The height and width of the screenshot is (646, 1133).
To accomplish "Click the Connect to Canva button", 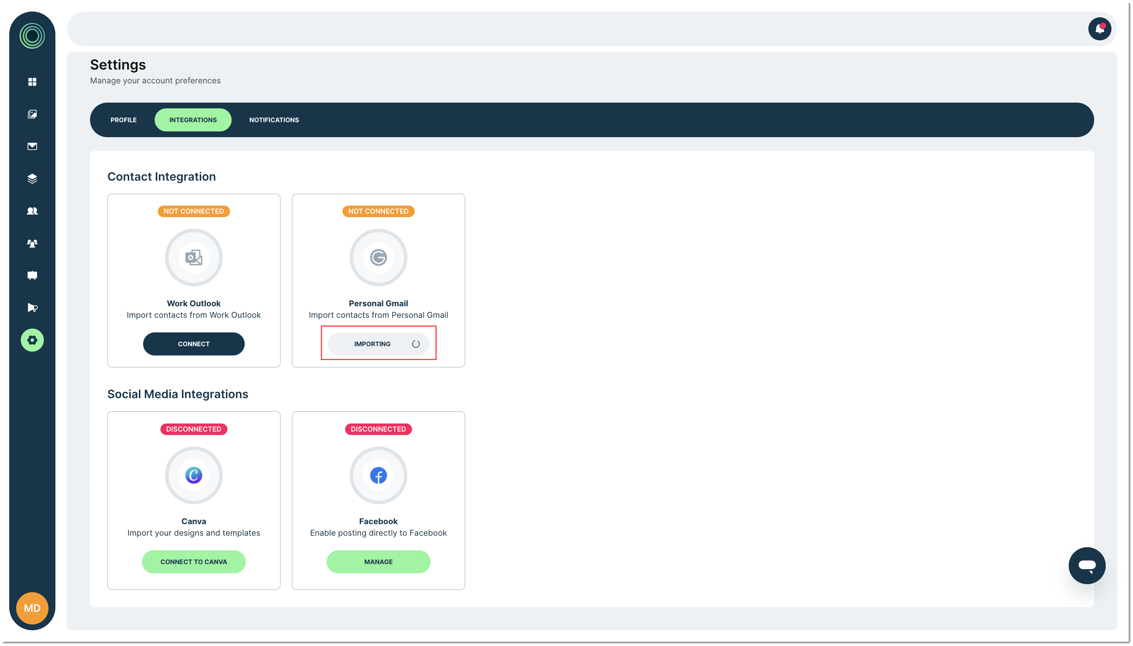I will click(194, 562).
